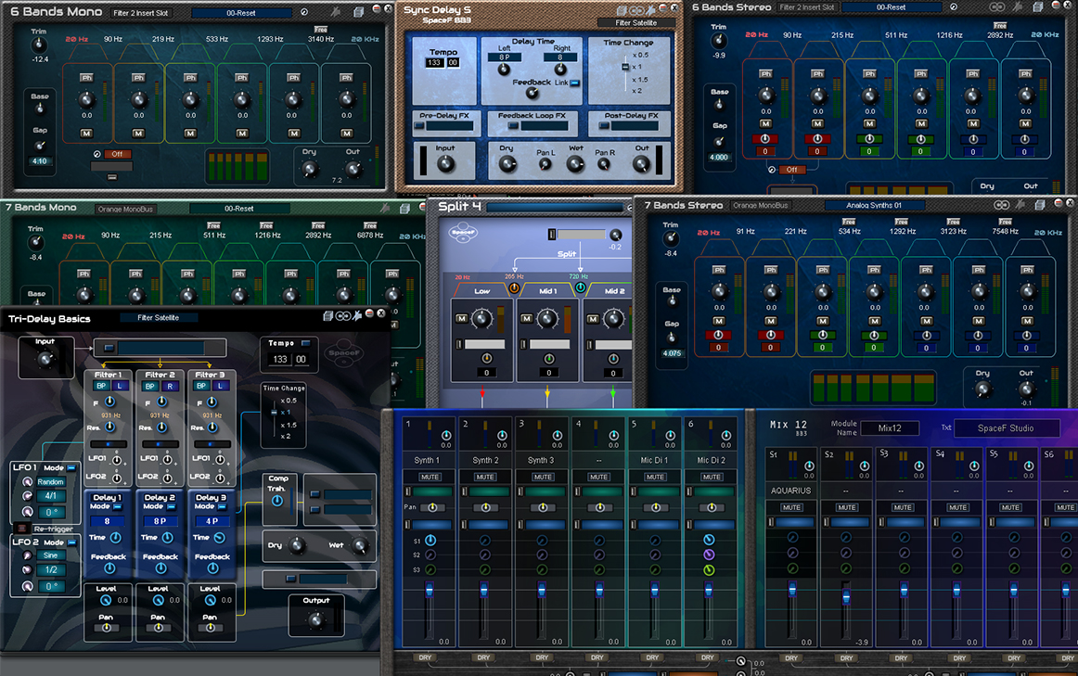This screenshot has height=676, width=1078.
Task: Open the Orange MonoBus selector in 7 Bands Stereo
Action: click(x=760, y=206)
